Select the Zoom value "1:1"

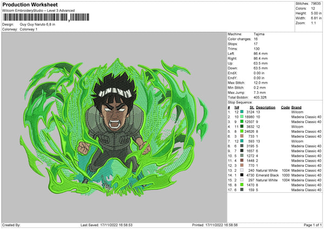click(x=313, y=23)
